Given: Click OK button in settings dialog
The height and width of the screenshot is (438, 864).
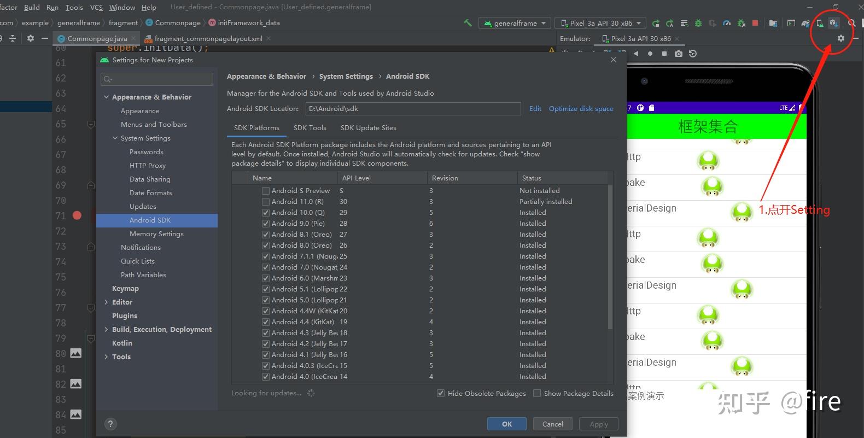Looking at the screenshot, I should click(507, 424).
